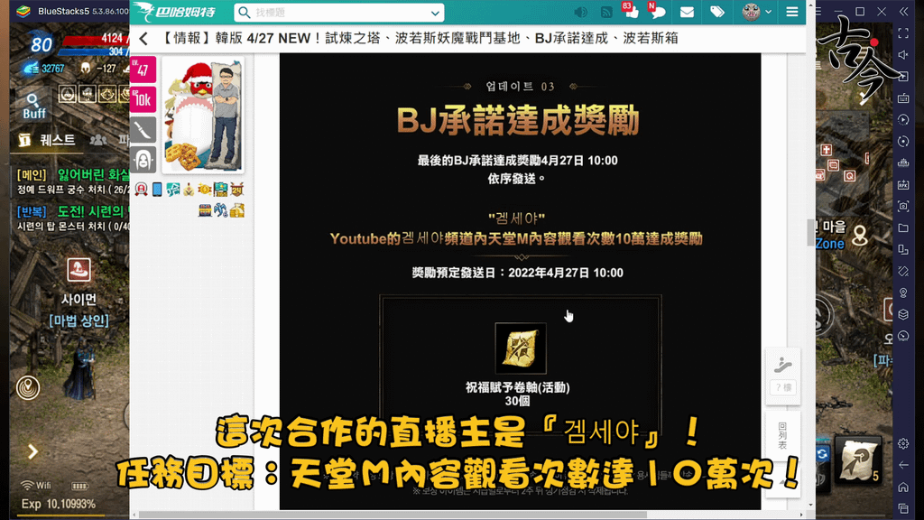Expand the game left panel arrow
This screenshot has height=520, width=924.
33,451
